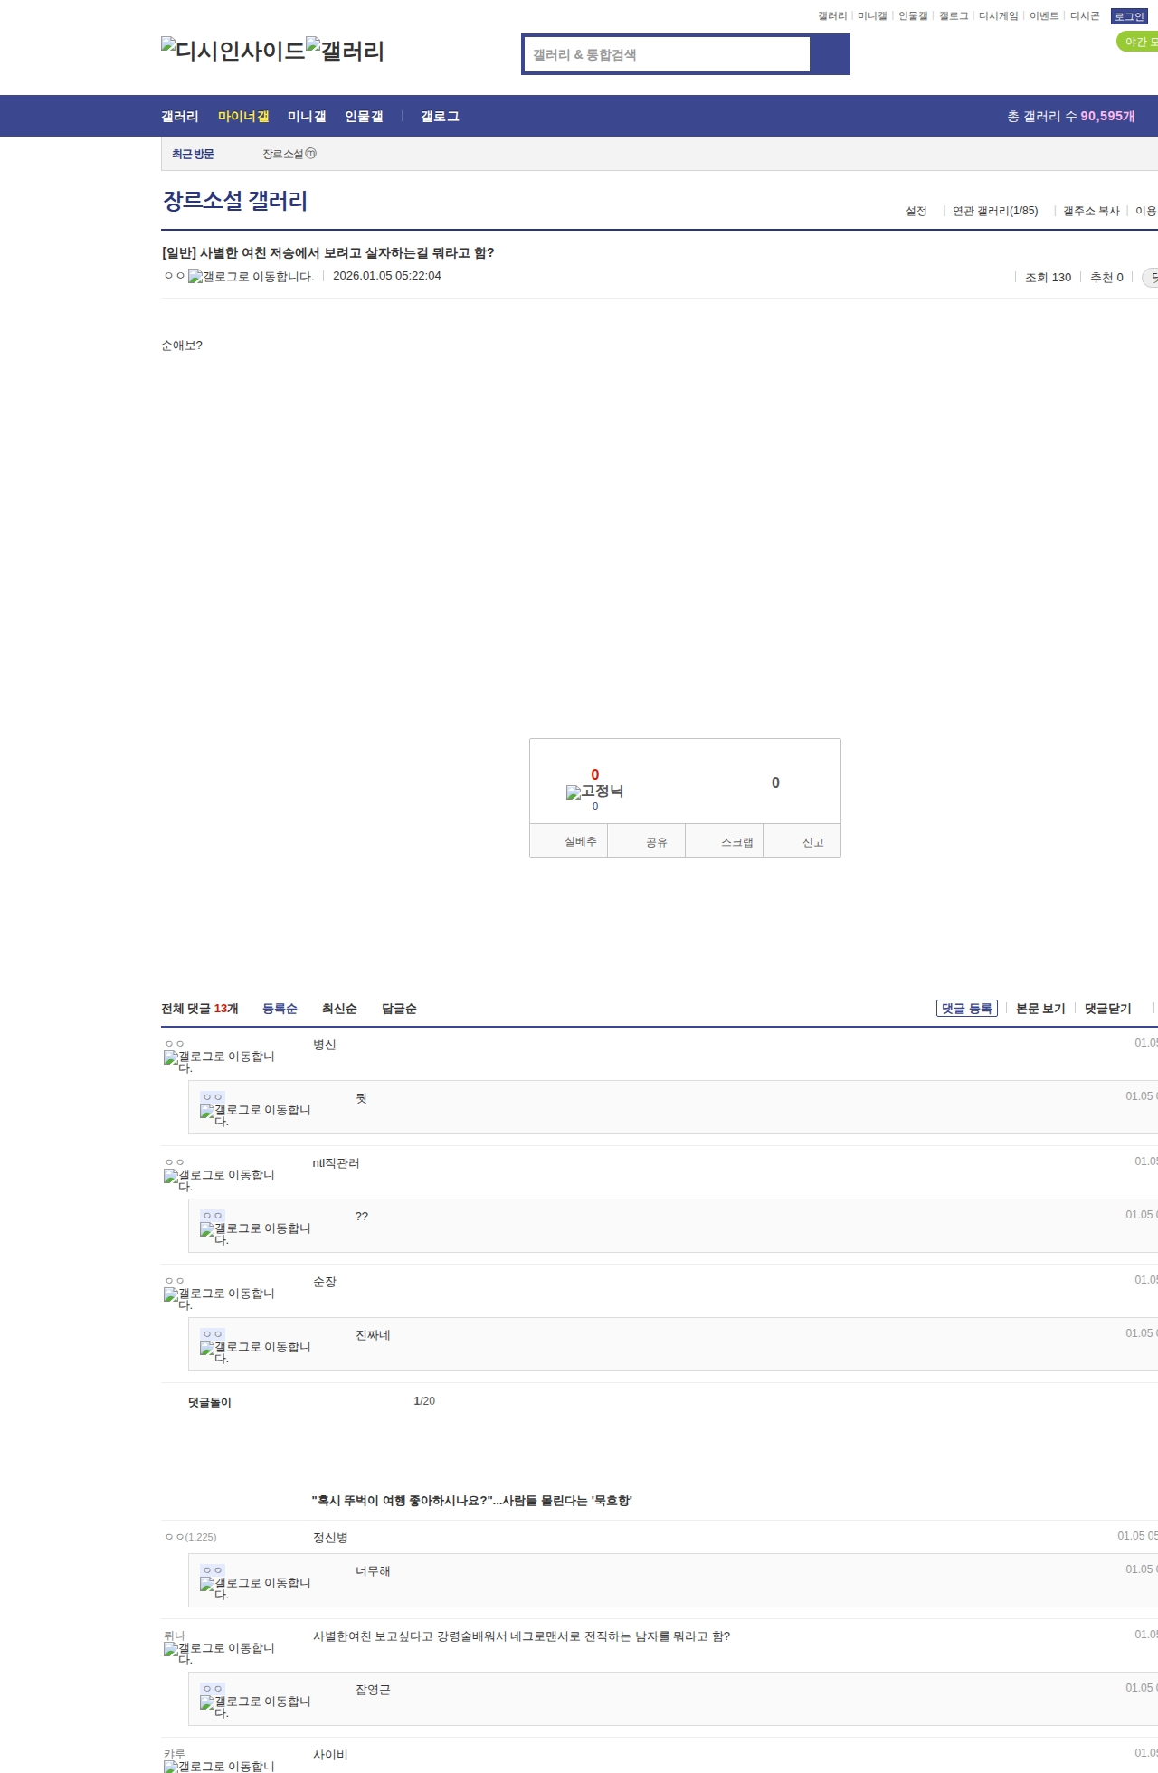Click the 갤러리 & 통합검색 search field

click(667, 54)
